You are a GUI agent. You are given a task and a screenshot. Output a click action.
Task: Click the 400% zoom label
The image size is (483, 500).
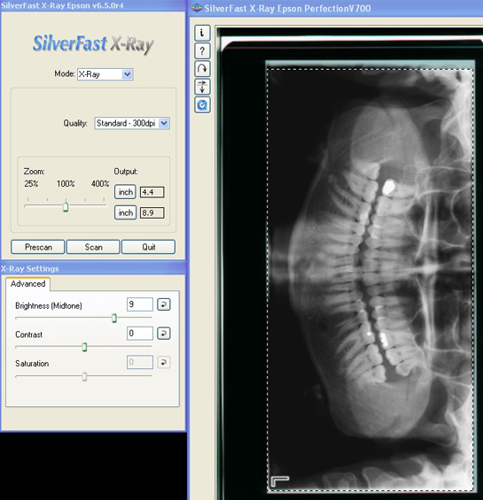[x=100, y=184]
